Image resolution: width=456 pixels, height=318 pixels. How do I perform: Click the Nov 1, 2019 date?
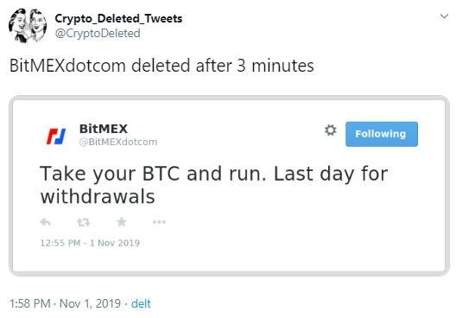tap(90, 304)
